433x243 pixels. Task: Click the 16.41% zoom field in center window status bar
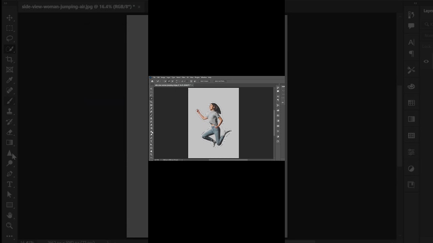pos(157,160)
